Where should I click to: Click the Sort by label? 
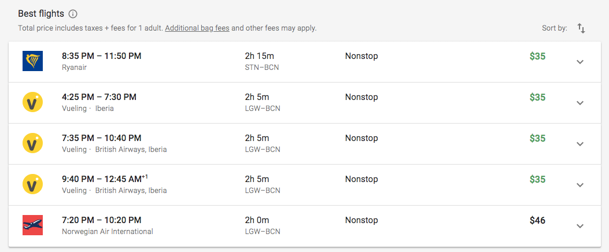coord(554,28)
